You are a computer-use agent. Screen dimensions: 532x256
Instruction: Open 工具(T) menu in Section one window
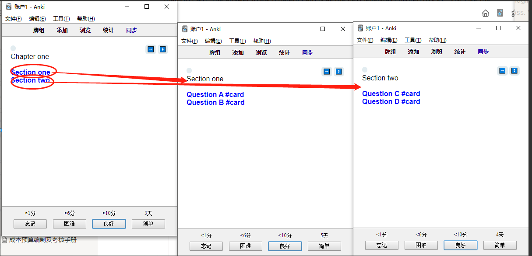(237, 41)
